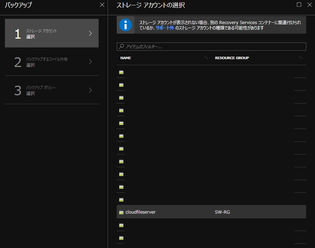Click the アイテムのフィルター input field
Viewport: 315px width, 248px height.
[x=213, y=46]
